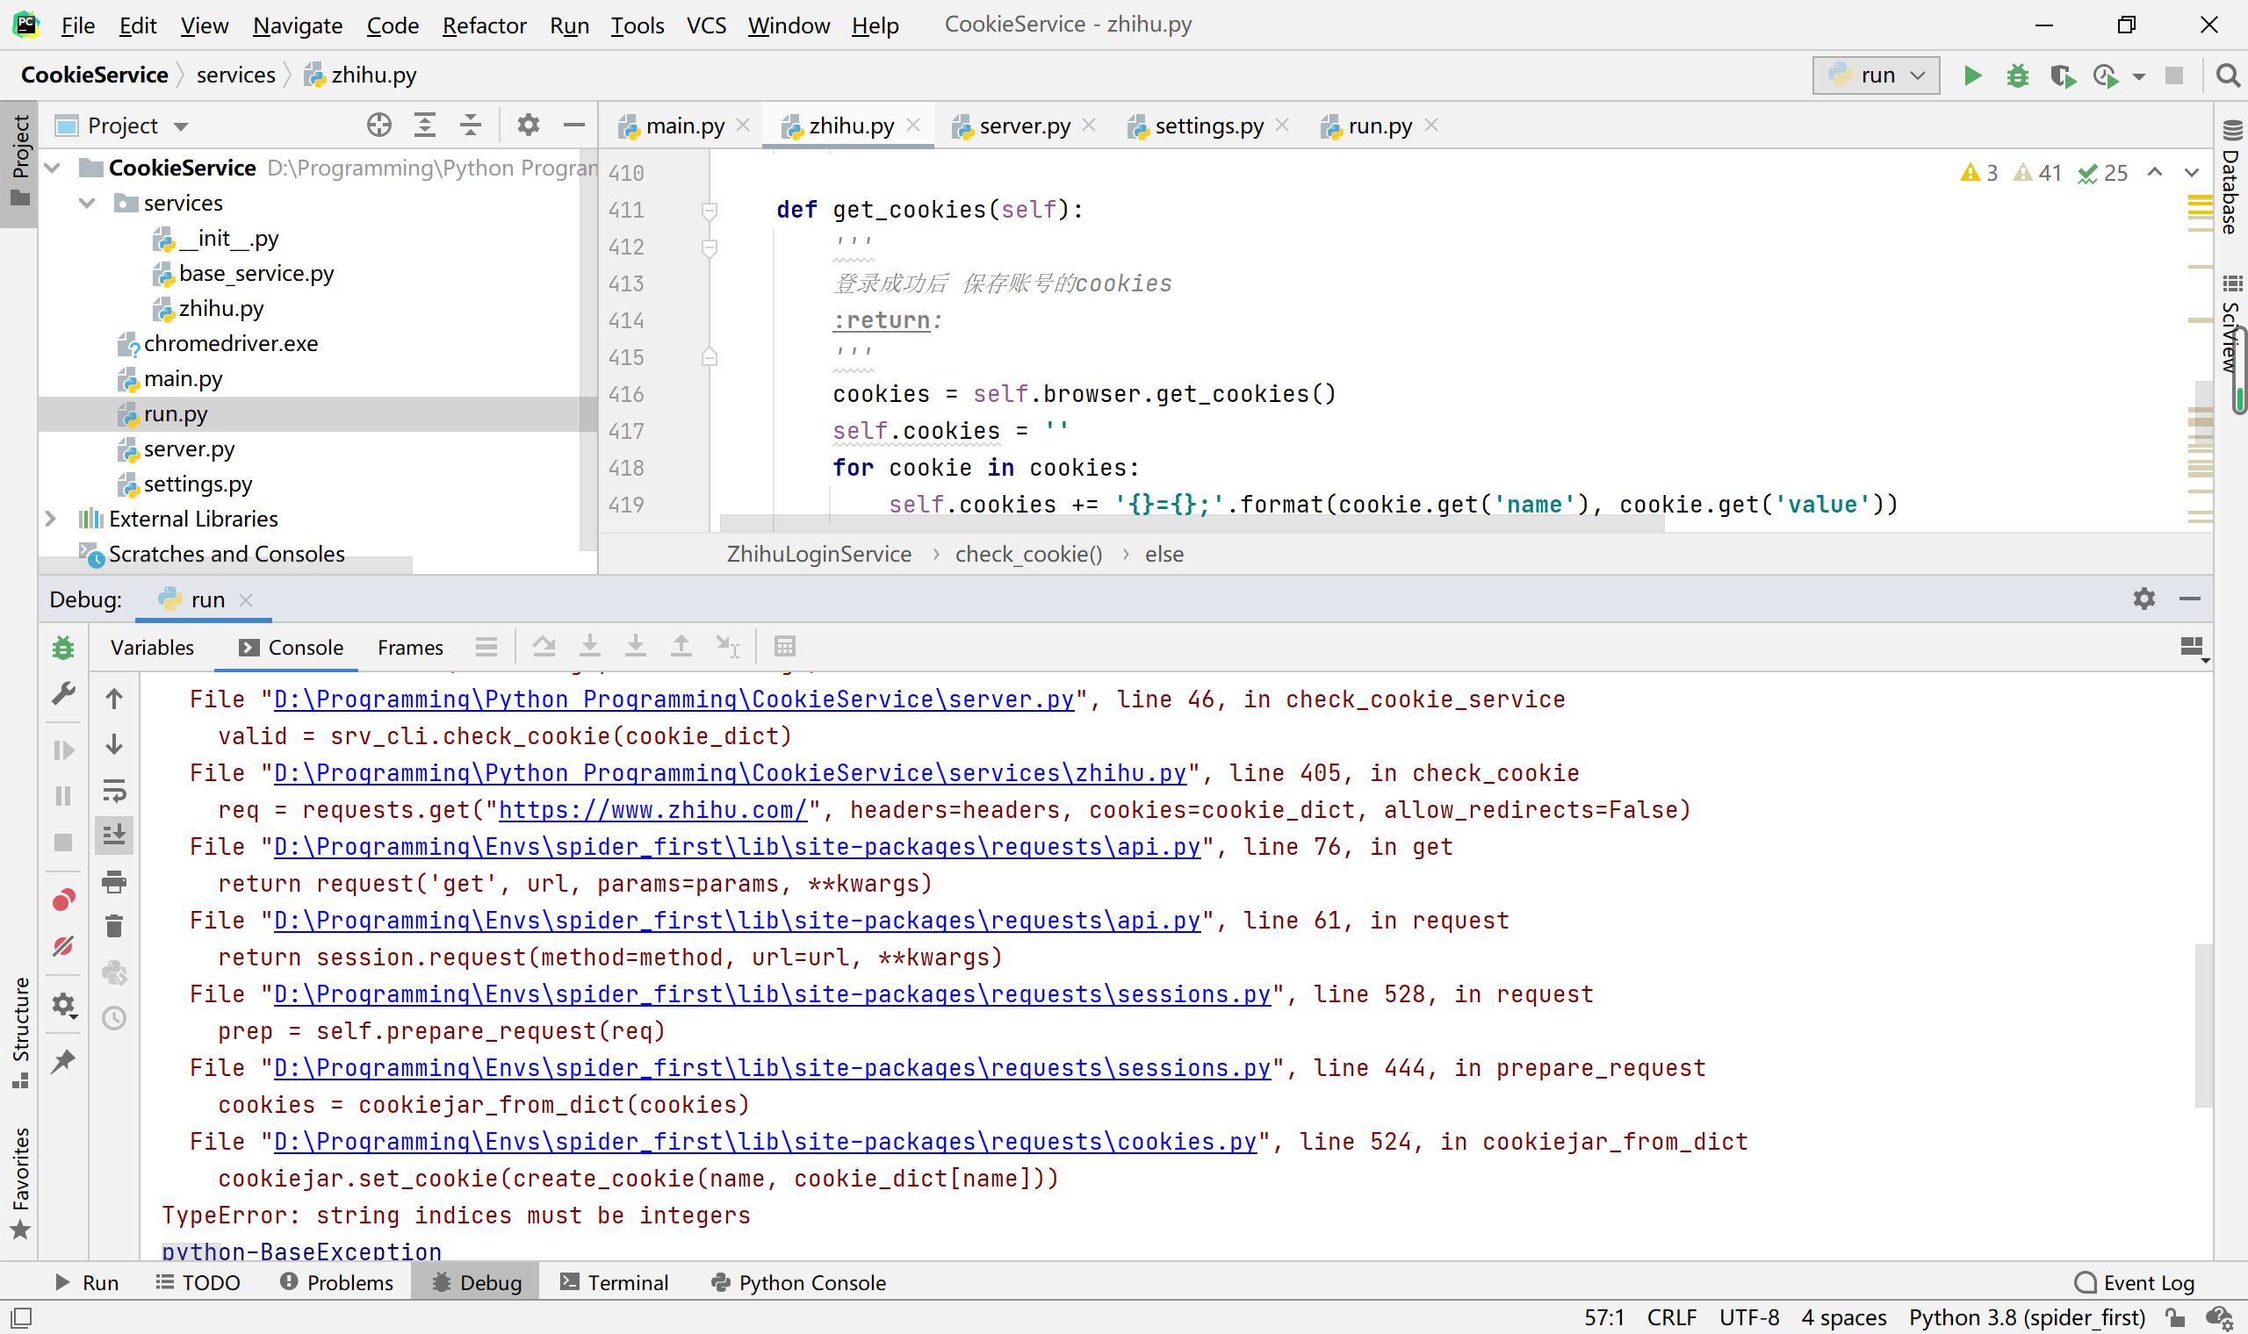This screenshot has width=2248, height=1334.
Task: Click the console vertical scrollbar
Action: [2202, 1025]
